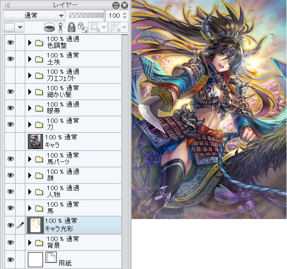Screen dimensions: 287x269
Task: Select the キャラ layer thumbnail
Action: [35, 142]
